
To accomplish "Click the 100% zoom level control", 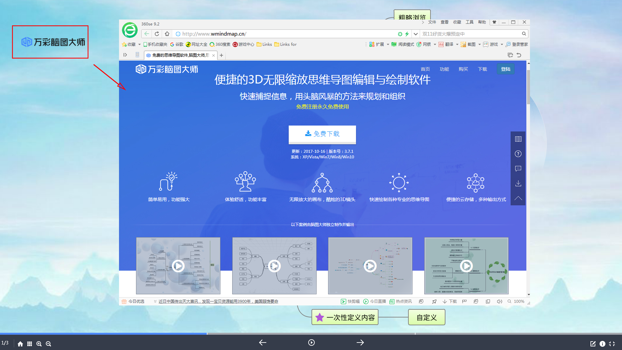I will click(519, 302).
